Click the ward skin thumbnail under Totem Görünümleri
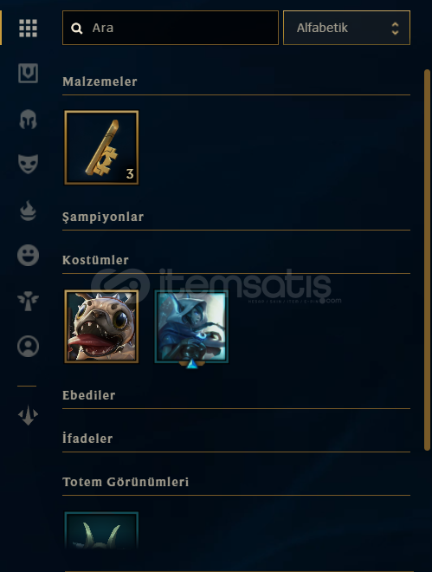This screenshot has height=572, width=432. pyautogui.click(x=101, y=530)
